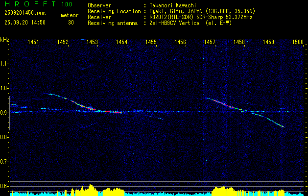
Task: Click the descending trace end near 1459
Action: coord(283,127)
